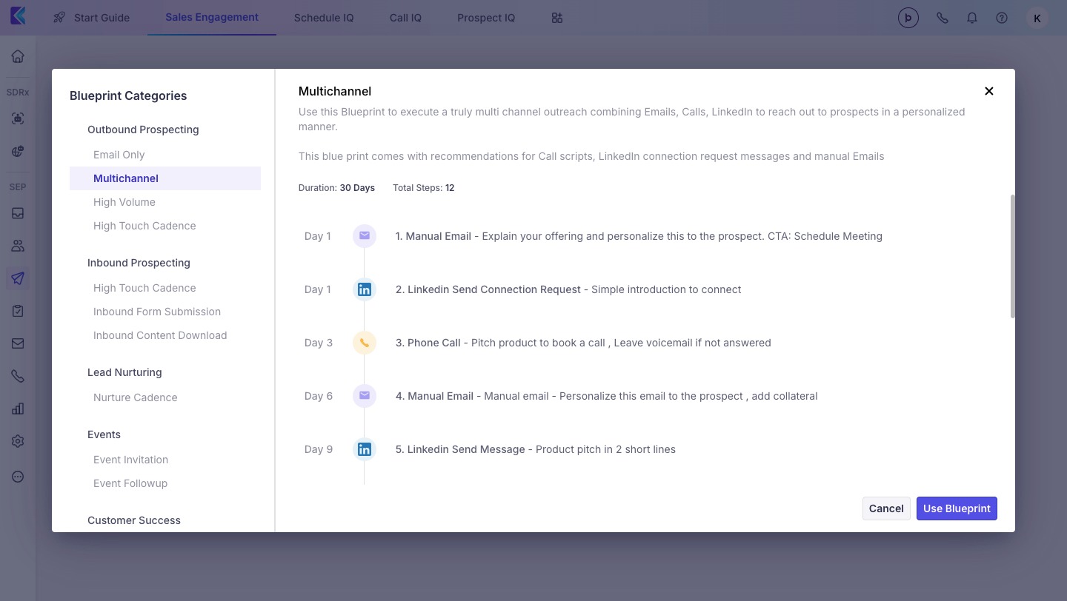
Task: Click the email icon for step 4 Manual Email
Action: tap(365, 396)
